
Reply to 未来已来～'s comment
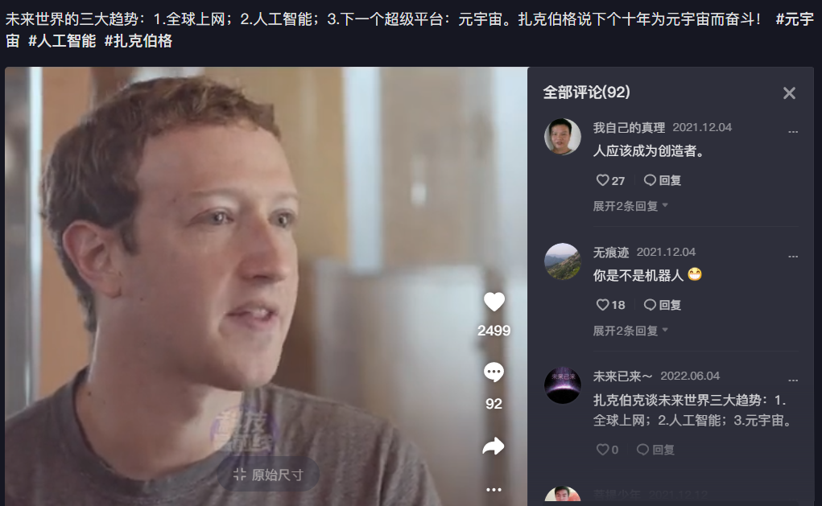coord(655,450)
